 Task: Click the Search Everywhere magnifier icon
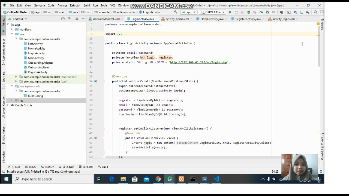coord(315,12)
